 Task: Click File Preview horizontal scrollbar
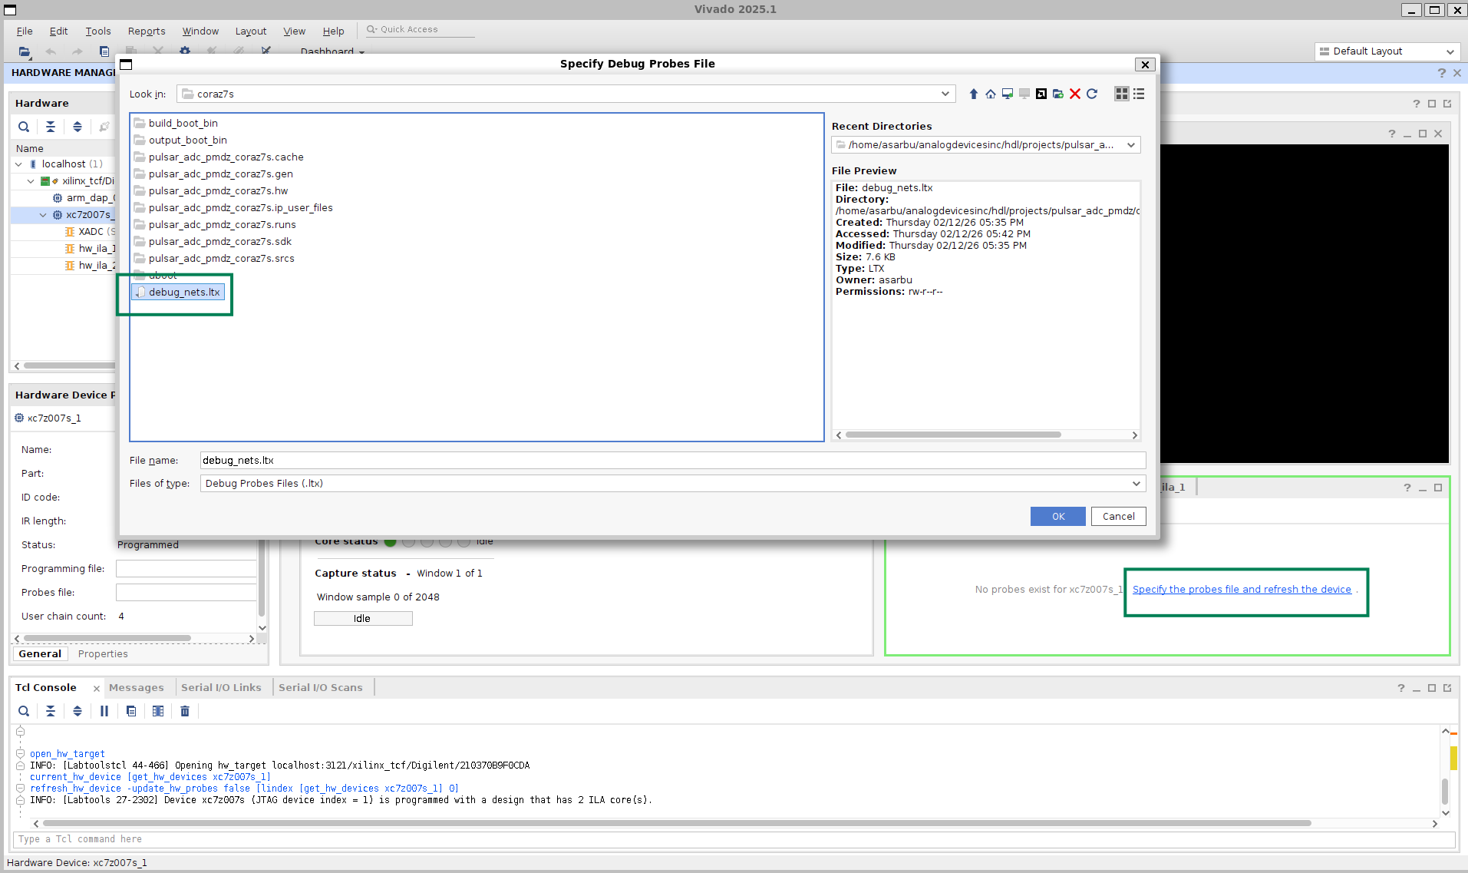click(952, 435)
